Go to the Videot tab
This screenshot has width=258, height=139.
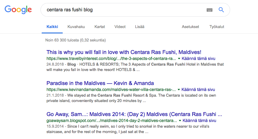(x=120, y=27)
